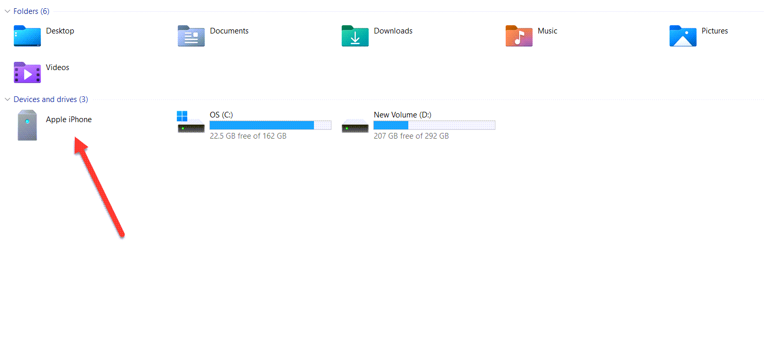
Task: Select the New Volume (D:) drive icon
Action: pos(355,125)
